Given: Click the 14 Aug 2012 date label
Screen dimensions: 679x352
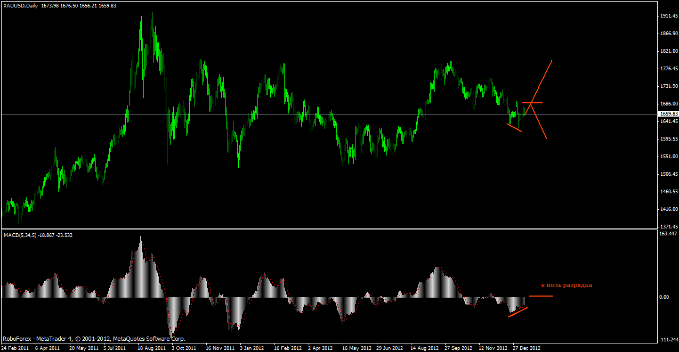Looking at the screenshot, I should point(425,348).
